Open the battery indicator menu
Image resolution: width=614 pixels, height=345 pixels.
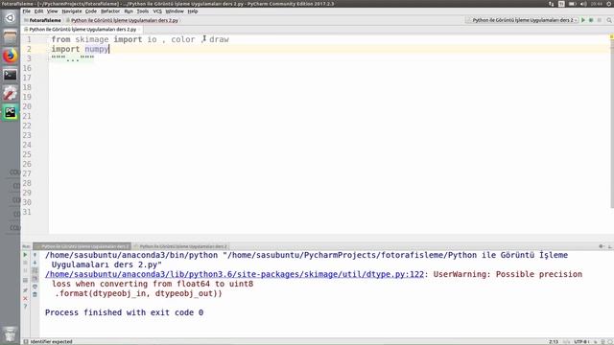pyautogui.click(x=572, y=4)
